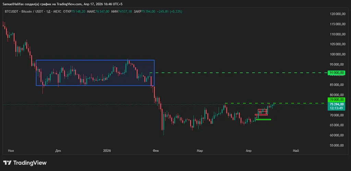Click the green 91 000,00 price label
Image resolution: width=351 pixels, height=171 pixels.
336,73
